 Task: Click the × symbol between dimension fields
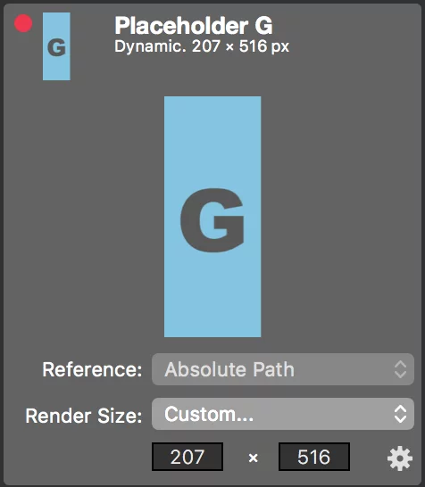pyautogui.click(x=254, y=458)
